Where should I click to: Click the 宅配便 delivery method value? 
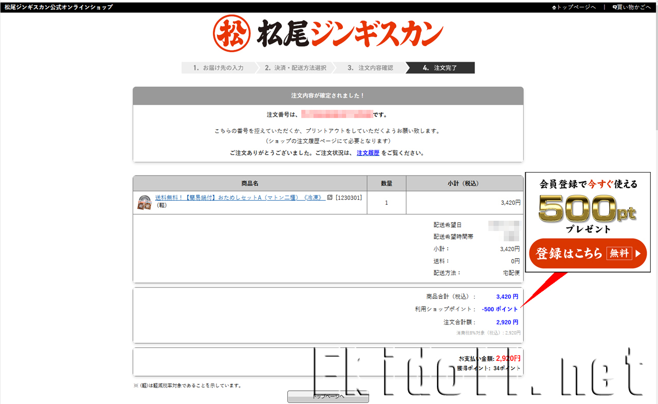511,273
